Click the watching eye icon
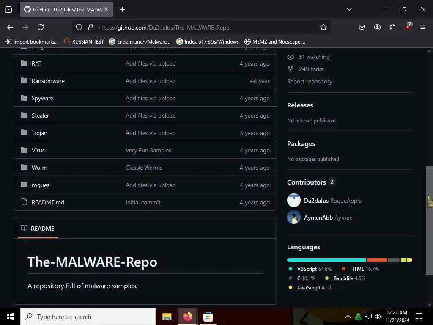Image resolution: width=433 pixels, height=325 pixels. [290, 57]
